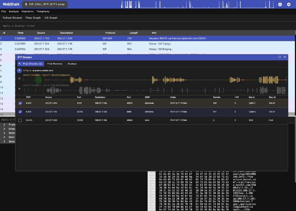Start playback with the round play button

(19, 70)
